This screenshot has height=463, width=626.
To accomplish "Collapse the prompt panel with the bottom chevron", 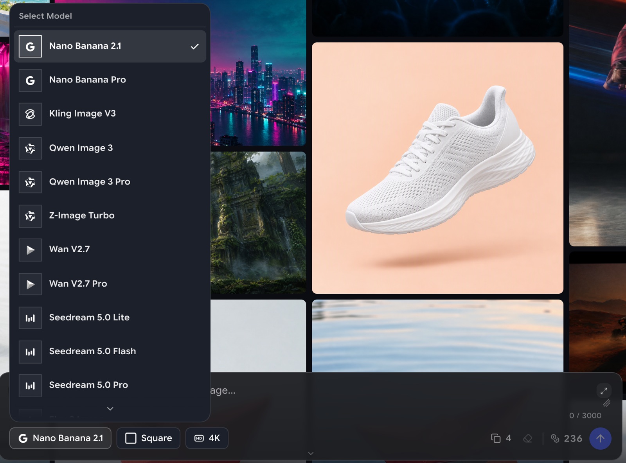I will 311,454.
